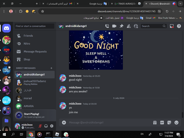Viewport: 184px width, 138px height.
Task: Click androidkidamge1 name in chat header
Action: (x=76, y=26)
